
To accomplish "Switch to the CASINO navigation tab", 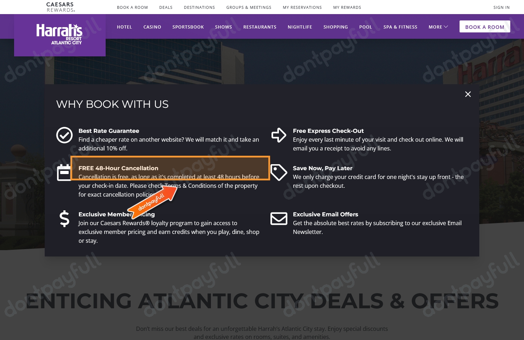I will tap(152, 27).
